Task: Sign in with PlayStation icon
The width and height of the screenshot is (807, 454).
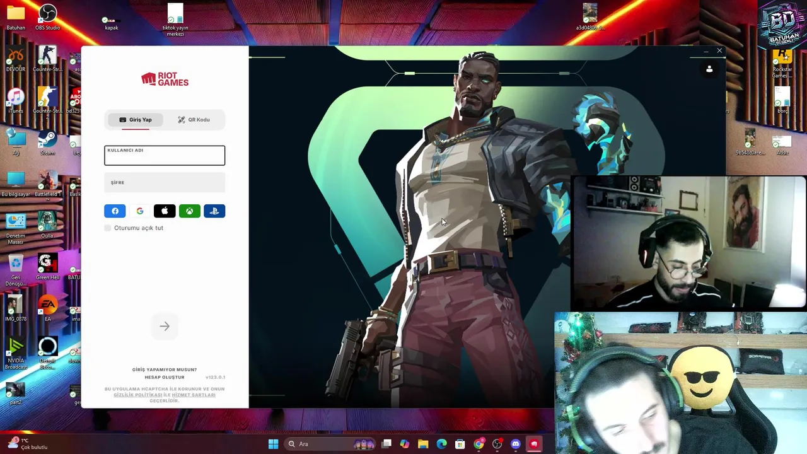Action: click(x=214, y=211)
